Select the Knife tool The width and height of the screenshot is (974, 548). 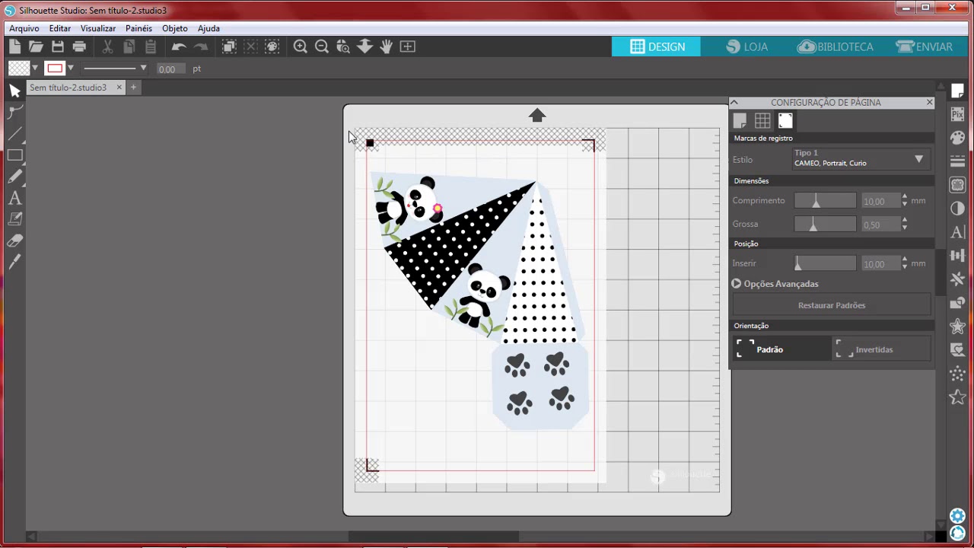point(14,262)
